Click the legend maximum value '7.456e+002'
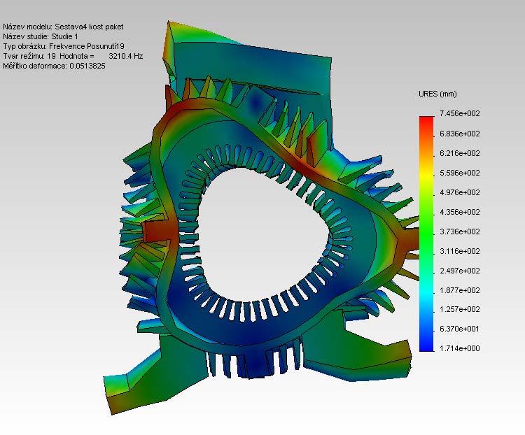Image resolution: width=525 pixels, height=435 pixels. (x=460, y=113)
